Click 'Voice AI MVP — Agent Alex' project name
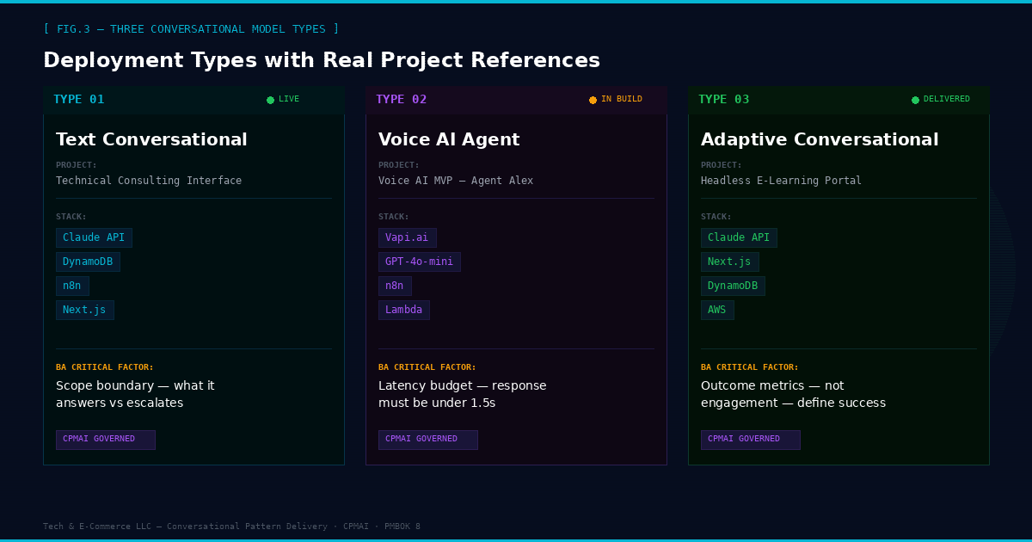Viewport: 1032px width, 542px height. coord(456,181)
